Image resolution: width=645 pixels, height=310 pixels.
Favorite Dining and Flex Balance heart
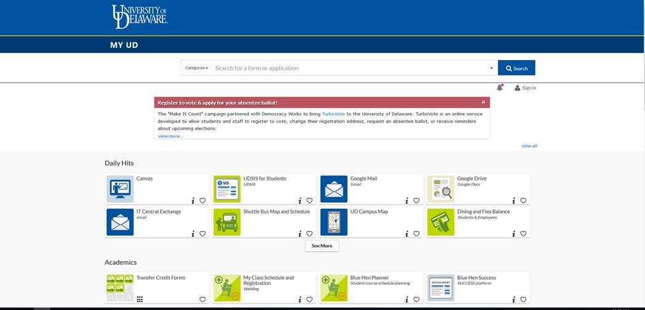[x=523, y=234]
